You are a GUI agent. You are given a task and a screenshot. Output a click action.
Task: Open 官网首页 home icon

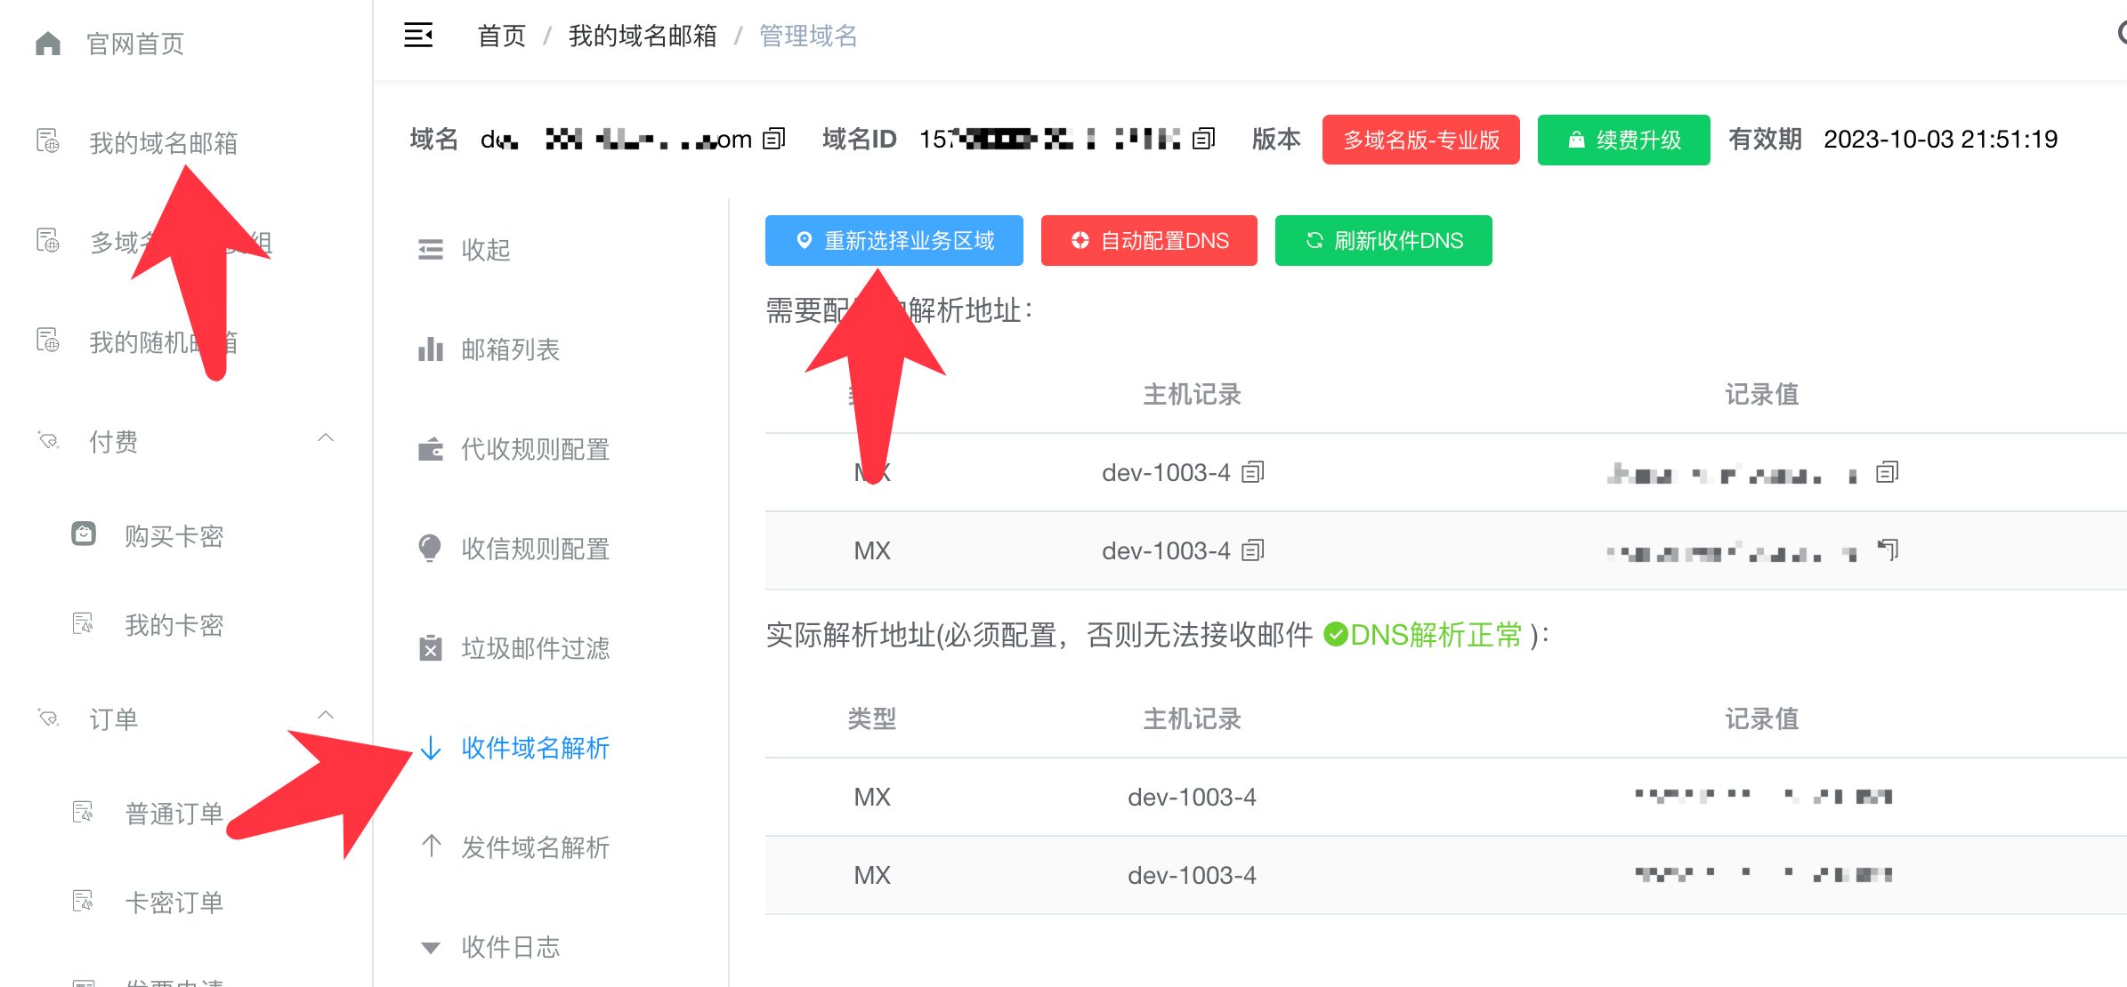[x=48, y=44]
